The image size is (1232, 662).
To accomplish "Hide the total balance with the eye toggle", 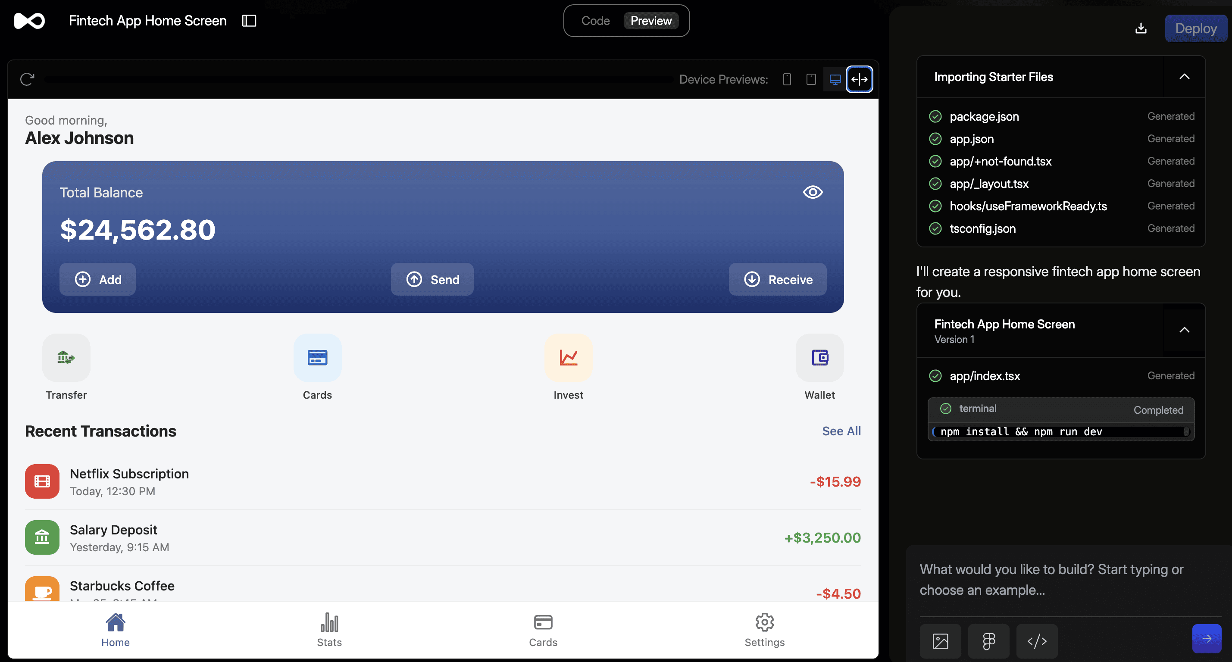I will tap(812, 192).
